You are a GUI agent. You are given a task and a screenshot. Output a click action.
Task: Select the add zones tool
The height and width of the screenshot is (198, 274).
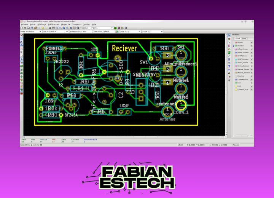point(229,53)
